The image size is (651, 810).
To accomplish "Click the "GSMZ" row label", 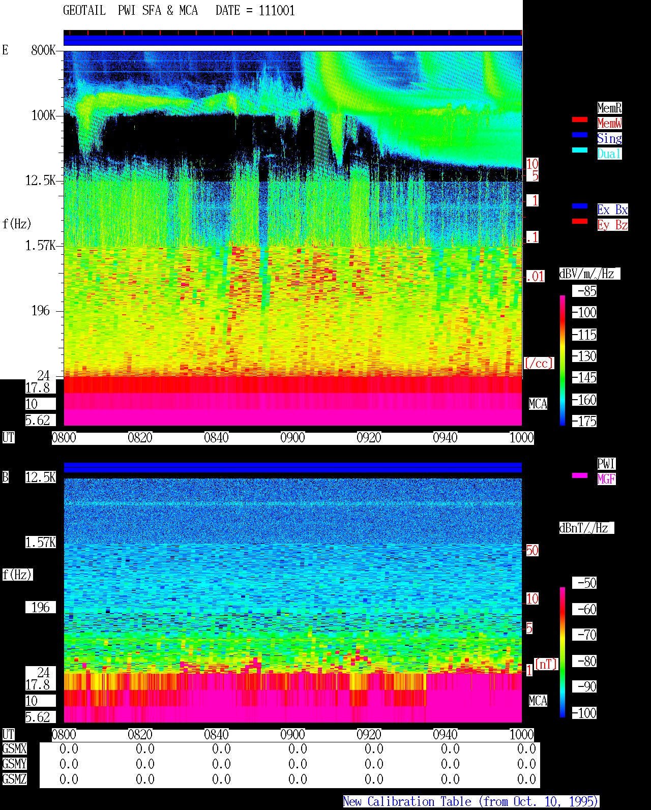I will (x=14, y=779).
